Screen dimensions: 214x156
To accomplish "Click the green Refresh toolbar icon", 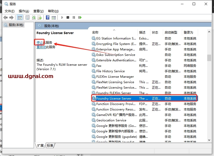I will click(x=34, y=17).
